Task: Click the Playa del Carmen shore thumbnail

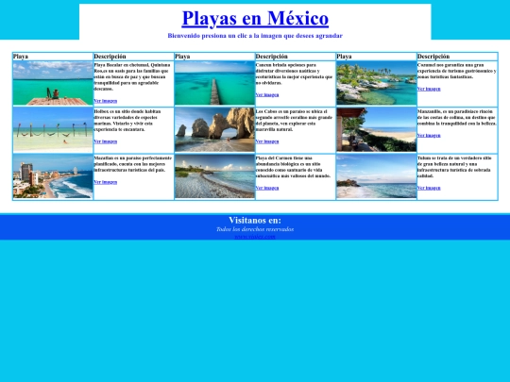Action: click(x=214, y=176)
